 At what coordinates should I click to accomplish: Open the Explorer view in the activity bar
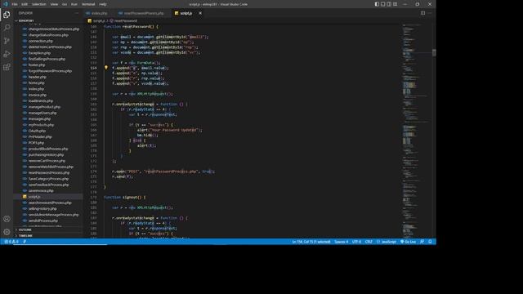click(7, 15)
